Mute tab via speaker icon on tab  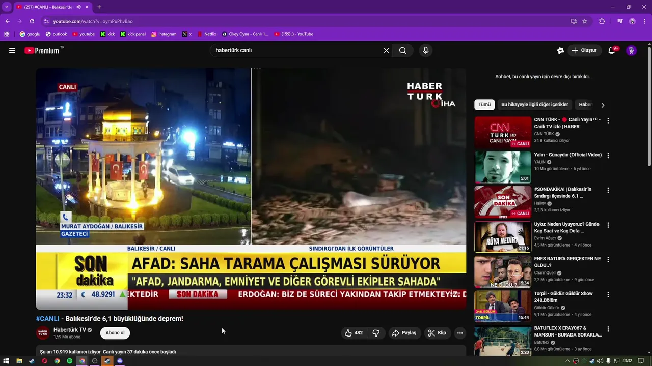[x=78, y=7]
